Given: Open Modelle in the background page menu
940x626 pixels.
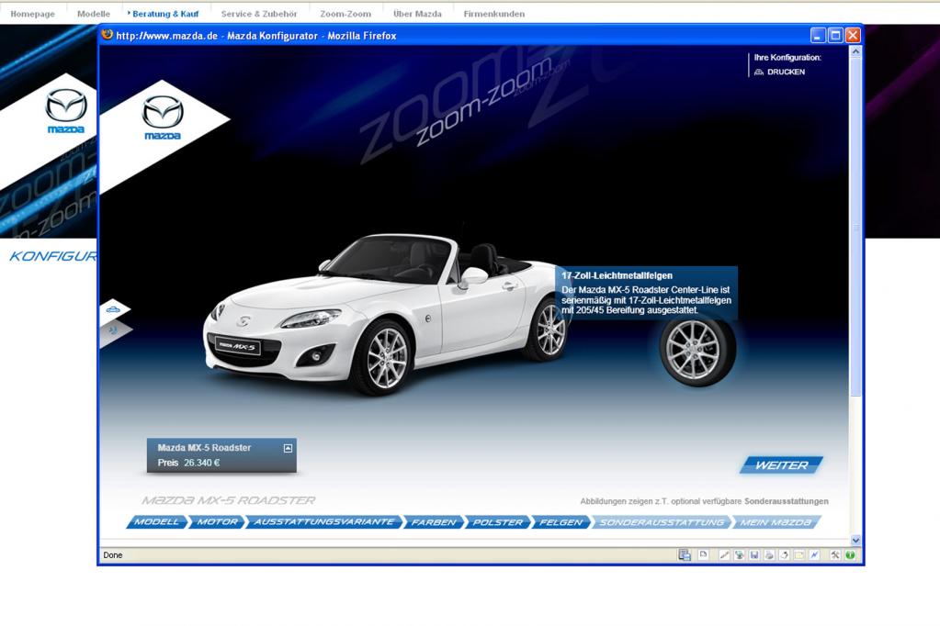Looking at the screenshot, I should click(x=94, y=14).
